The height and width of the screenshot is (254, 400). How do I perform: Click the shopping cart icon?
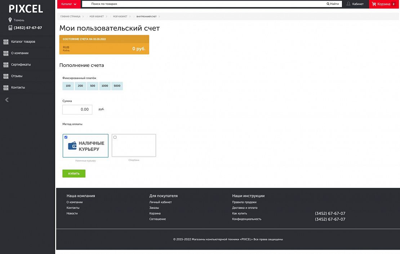coord(374,4)
